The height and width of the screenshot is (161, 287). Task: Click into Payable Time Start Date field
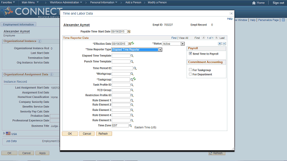tap(119, 32)
